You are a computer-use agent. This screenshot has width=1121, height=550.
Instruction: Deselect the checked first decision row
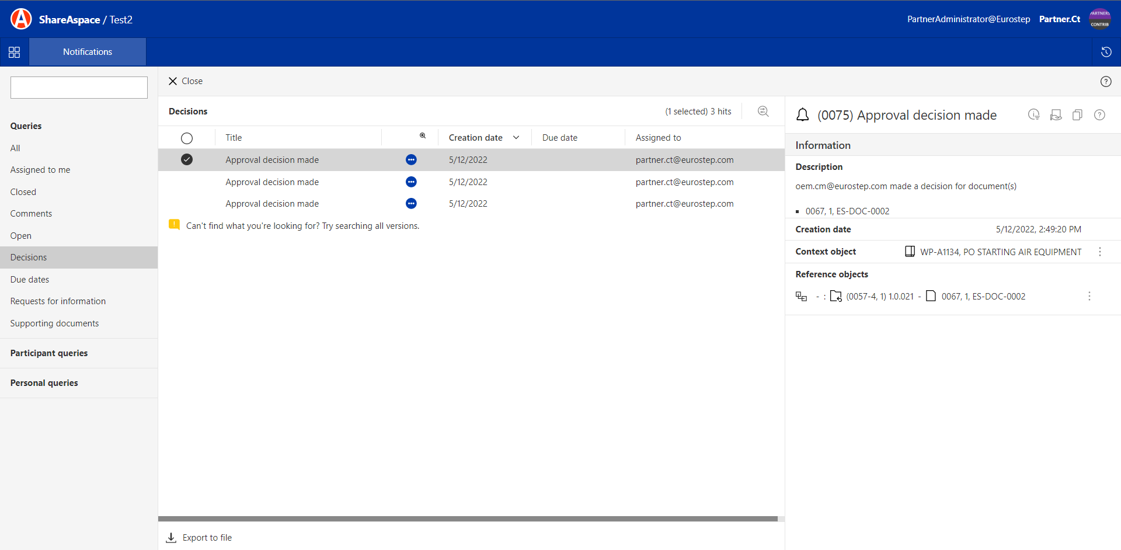pos(187,160)
